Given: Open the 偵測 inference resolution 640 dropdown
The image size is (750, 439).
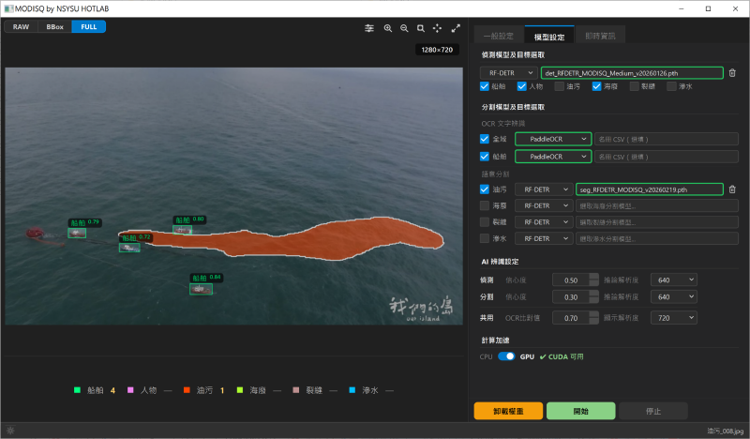Looking at the screenshot, I should pos(673,280).
